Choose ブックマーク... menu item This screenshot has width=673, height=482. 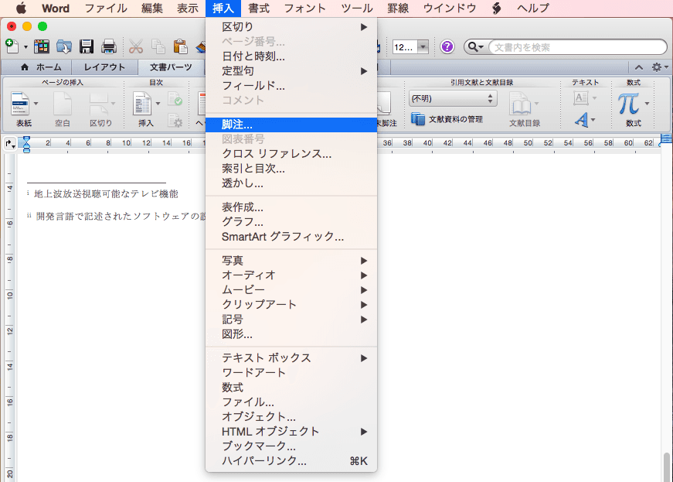point(291,446)
